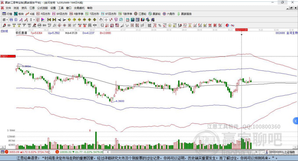Open the 9P四方形 tool
This screenshot has height=161, width=298.
click(x=60, y=14)
